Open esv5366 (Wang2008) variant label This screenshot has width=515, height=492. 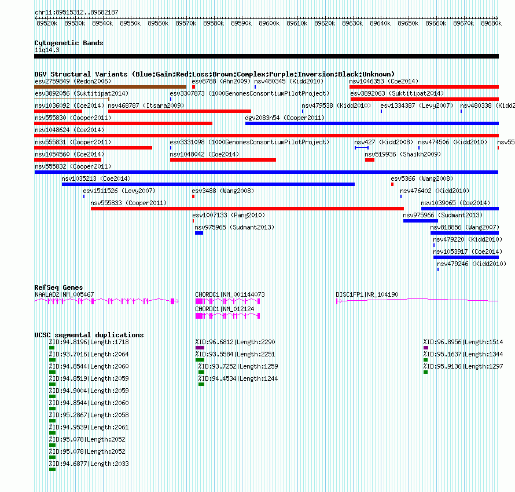click(x=422, y=178)
